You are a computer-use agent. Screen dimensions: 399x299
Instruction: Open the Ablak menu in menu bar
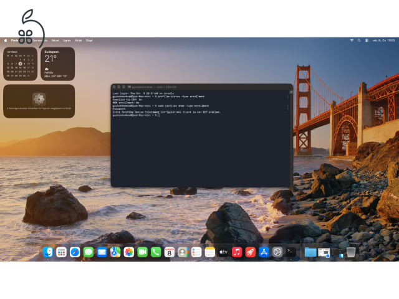(x=78, y=40)
